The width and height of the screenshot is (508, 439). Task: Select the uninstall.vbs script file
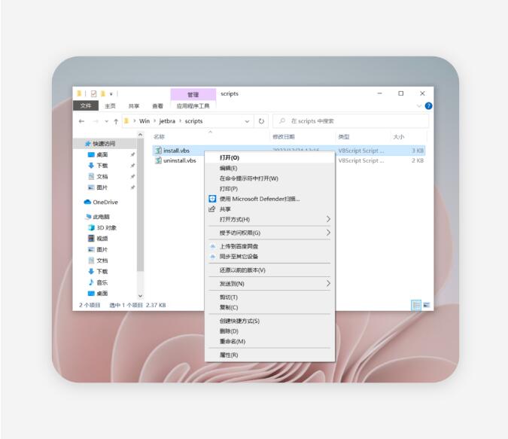[179, 160]
